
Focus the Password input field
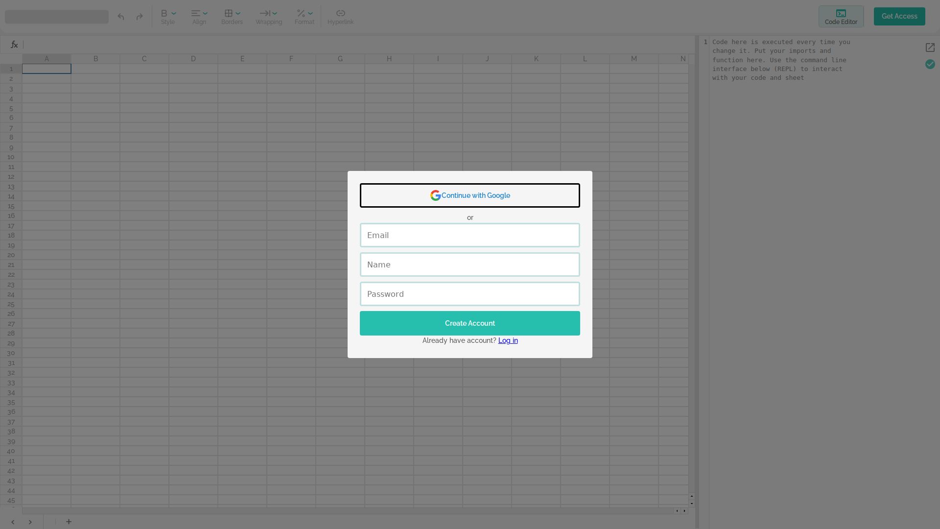pos(470,294)
